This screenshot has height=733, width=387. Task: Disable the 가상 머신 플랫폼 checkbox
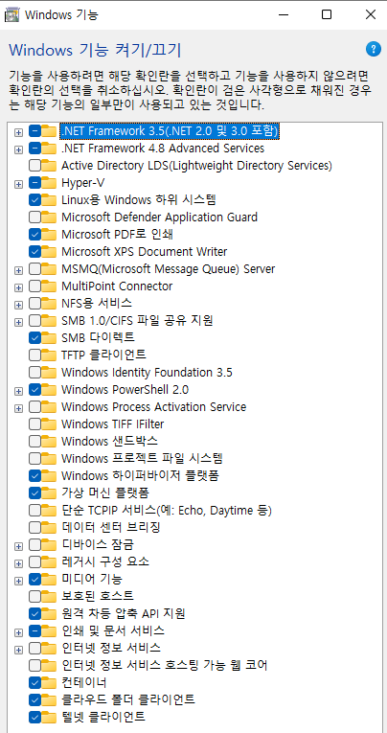point(34,492)
